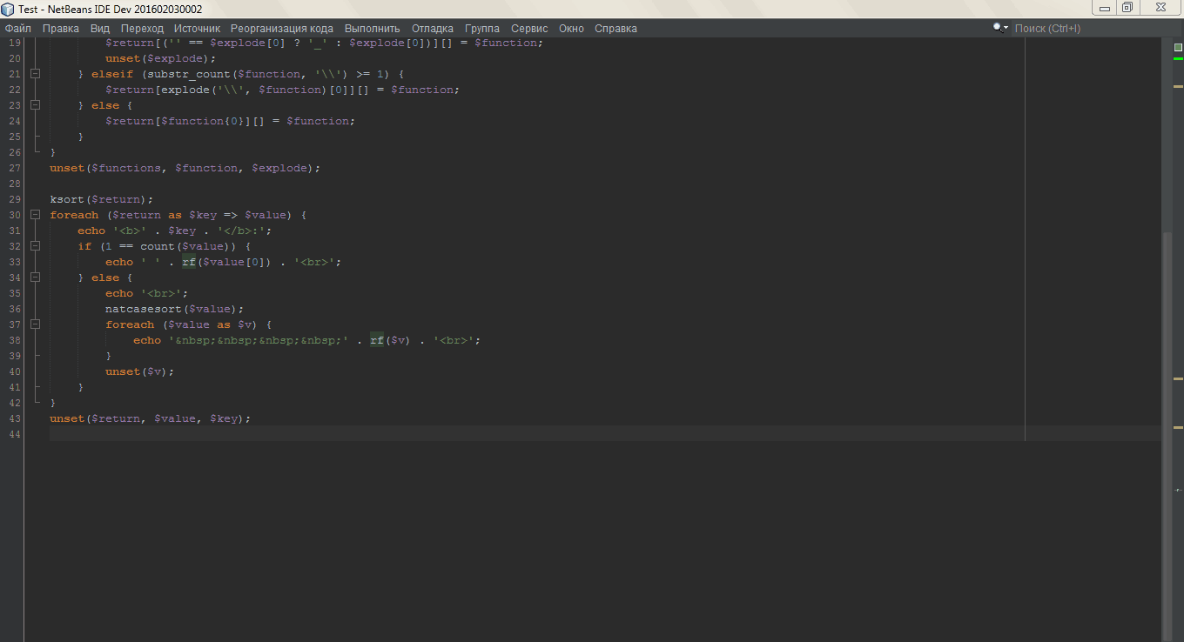1184x642 pixels.
Task: Open the Реорганизация кода menu
Action: point(281,29)
